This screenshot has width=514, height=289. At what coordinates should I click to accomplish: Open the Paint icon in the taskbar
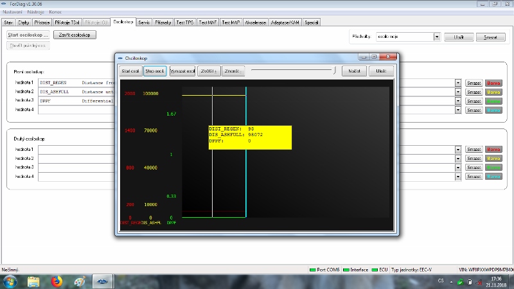tap(79, 281)
